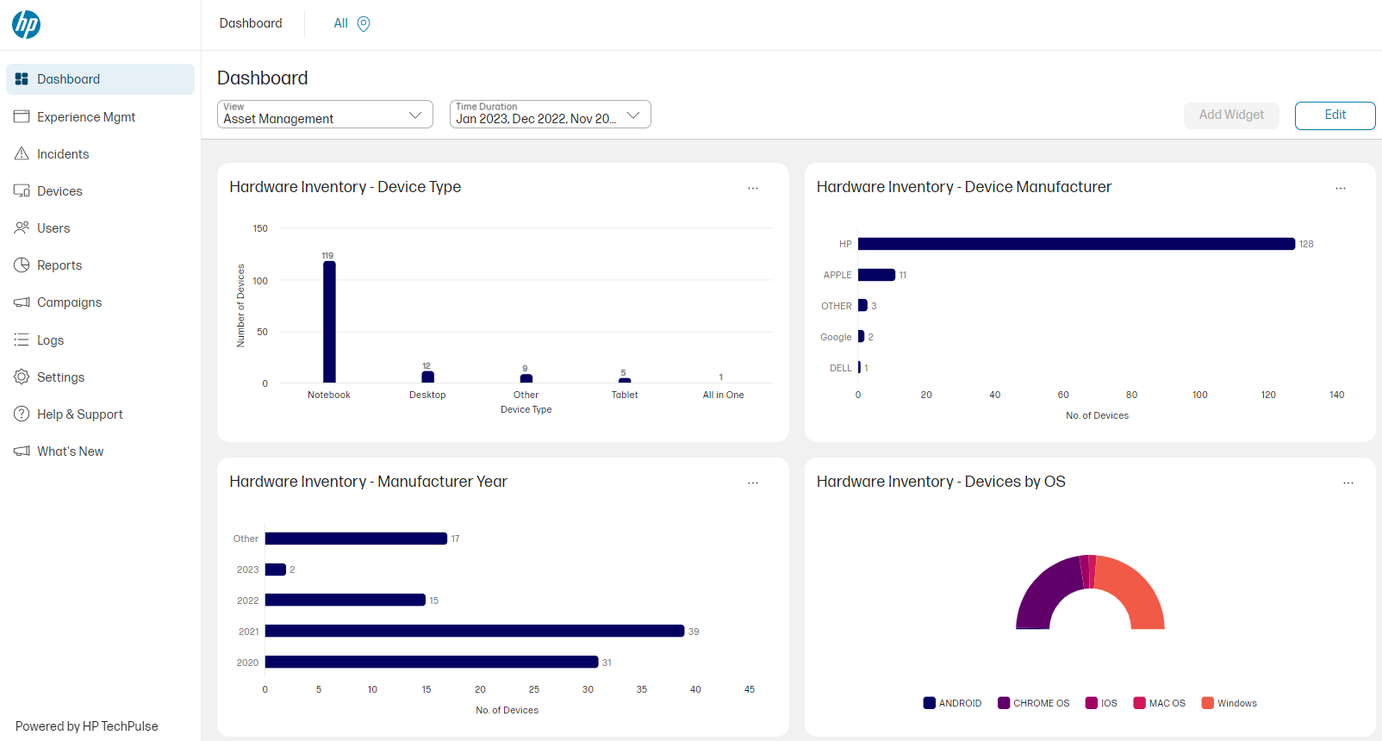Click the Desktop bar in Device Type chart
This screenshot has width=1382, height=741.
point(427,377)
